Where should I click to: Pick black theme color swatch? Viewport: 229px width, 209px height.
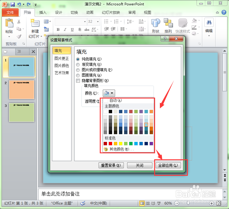110,112
